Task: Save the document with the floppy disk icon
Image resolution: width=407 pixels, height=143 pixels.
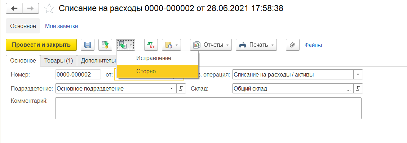Action: click(x=88, y=45)
